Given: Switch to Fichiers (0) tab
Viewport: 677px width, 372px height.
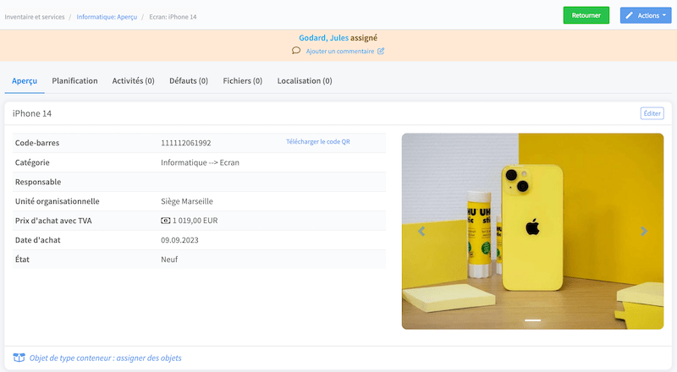Looking at the screenshot, I should [243, 80].
